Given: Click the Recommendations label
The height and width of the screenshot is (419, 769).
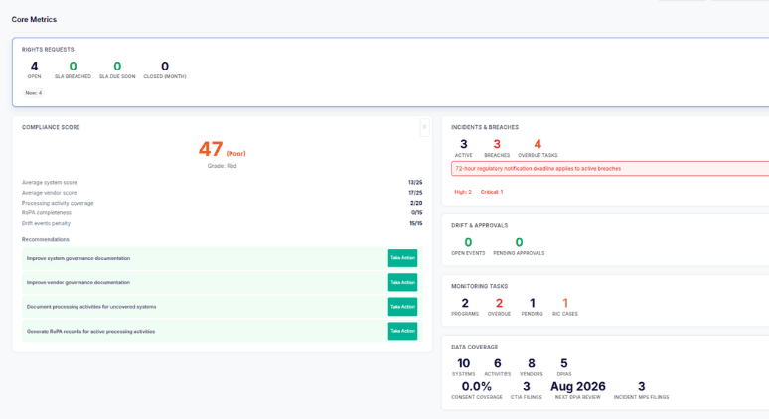Looking at the screenshot, I should point(45,239).
